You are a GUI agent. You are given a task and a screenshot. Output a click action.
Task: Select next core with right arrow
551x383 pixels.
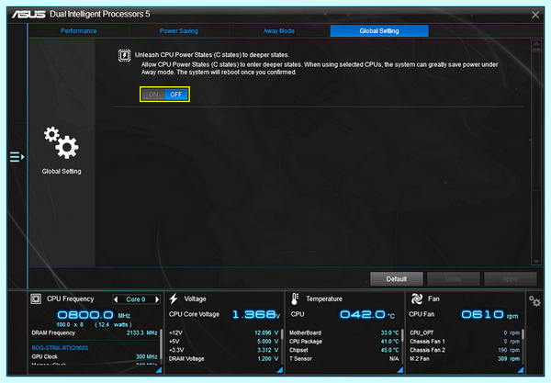(157, 299)
